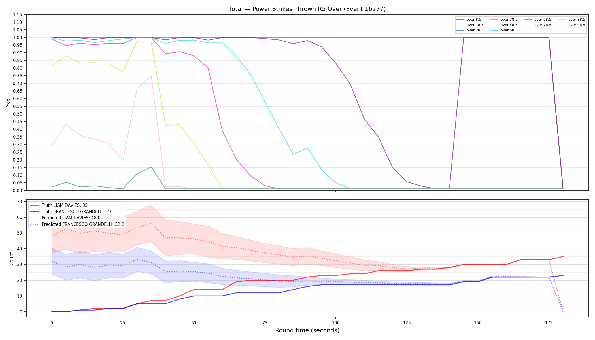The image size is (595, 340).
Task: Select the 'over 28.5' legend entry
Action: (470, 30)
